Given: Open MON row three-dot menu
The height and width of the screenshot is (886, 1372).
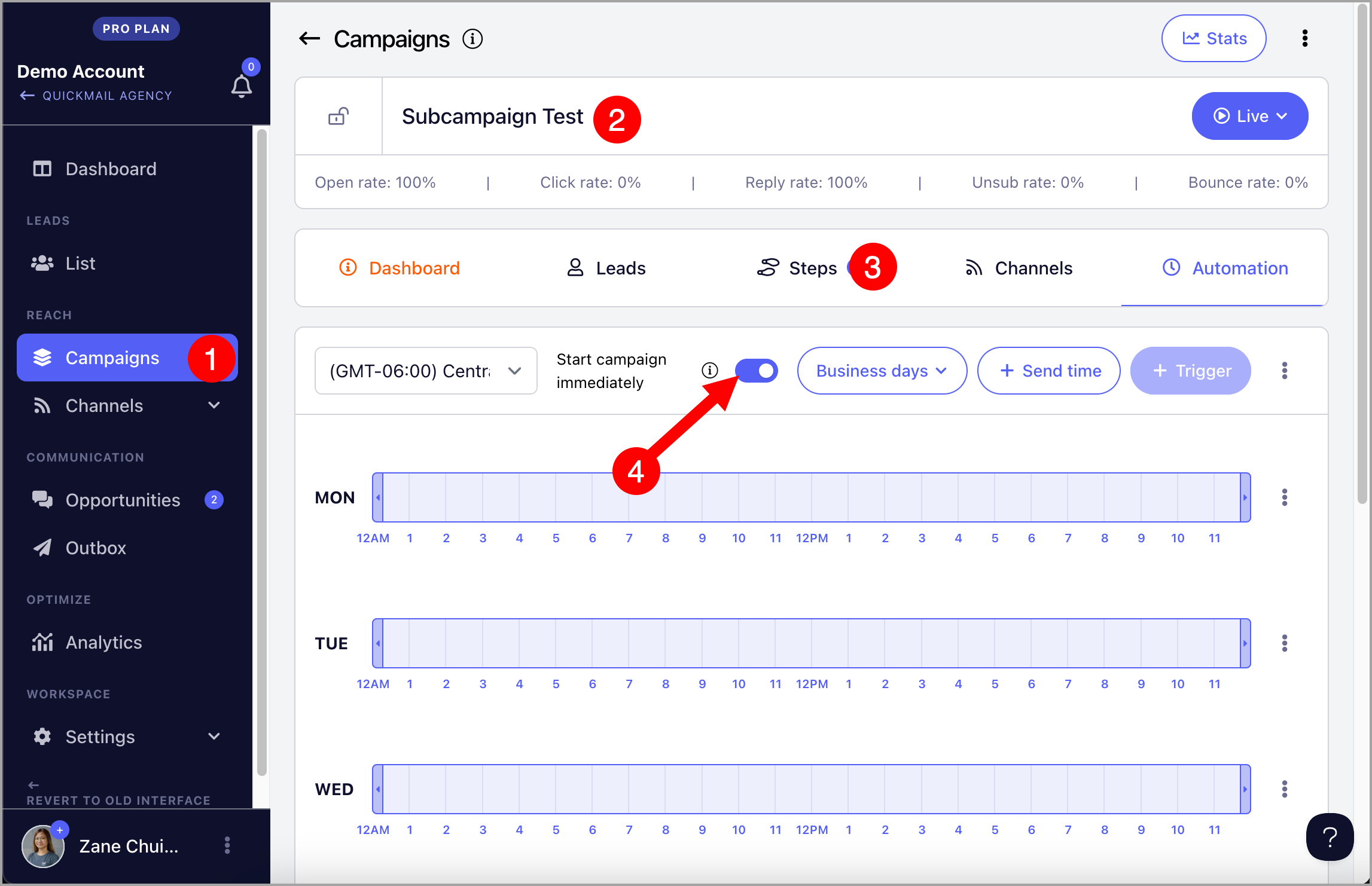Looking at the screenshot, I should click(1284, 497).
